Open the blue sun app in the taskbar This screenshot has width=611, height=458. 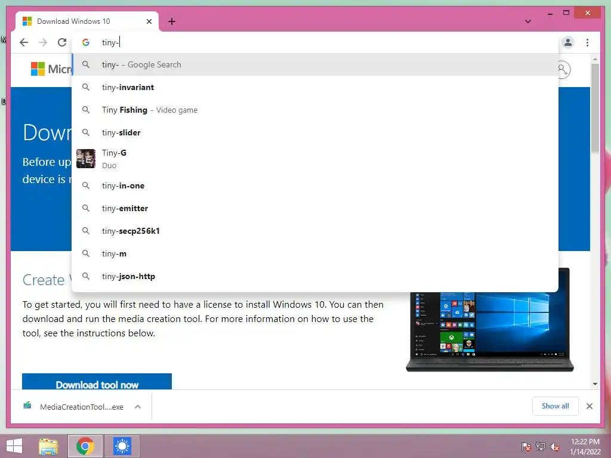[122, 446]
